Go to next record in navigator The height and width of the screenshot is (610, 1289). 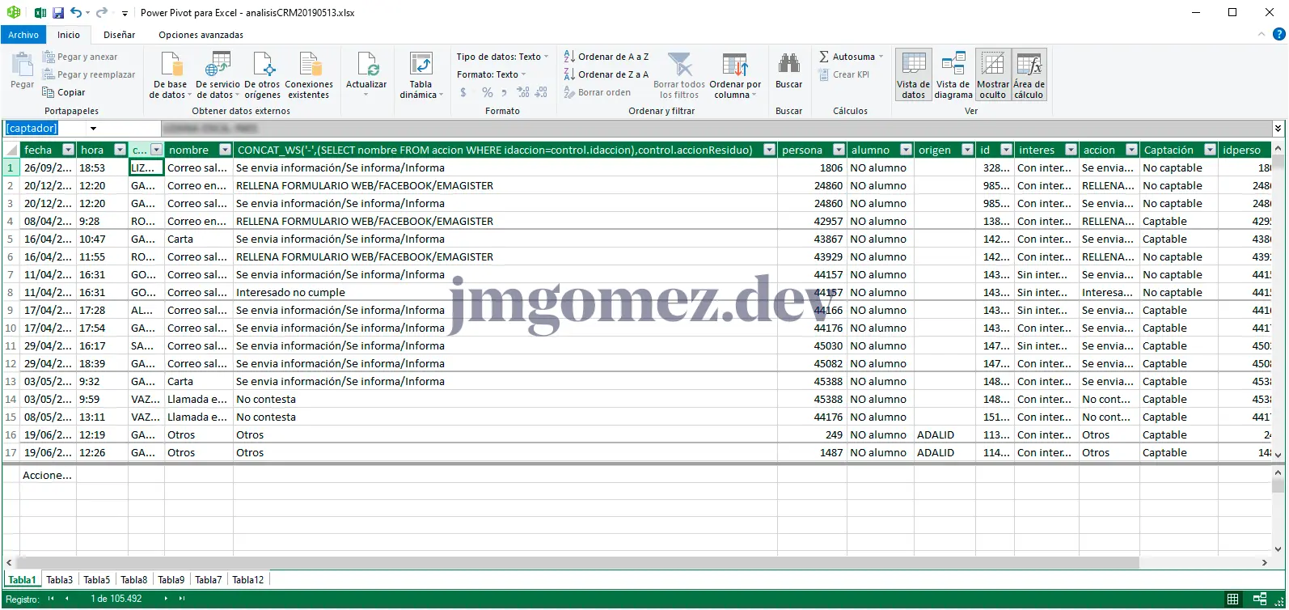click(166, 599)
